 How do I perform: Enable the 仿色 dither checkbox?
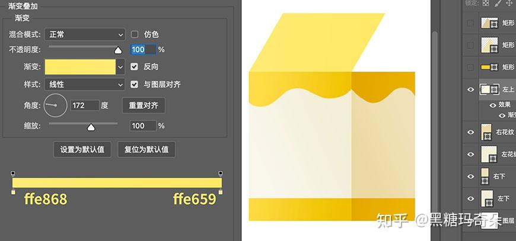(x=134, y=34)
